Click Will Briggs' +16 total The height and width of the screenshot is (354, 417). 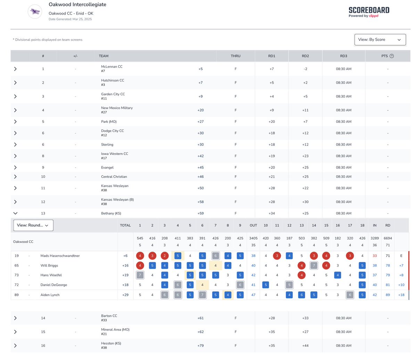coord(125,266)
